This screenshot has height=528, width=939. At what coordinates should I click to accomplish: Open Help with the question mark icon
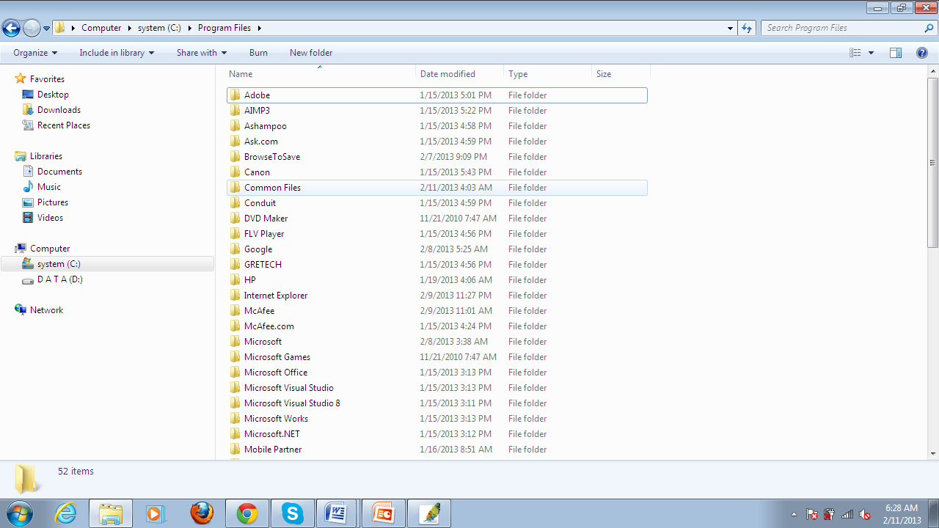[x=922, y=53]
